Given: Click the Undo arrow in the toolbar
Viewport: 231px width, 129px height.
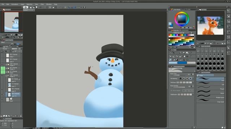Looking at the screenshot, I should click(x=40, y=7).
